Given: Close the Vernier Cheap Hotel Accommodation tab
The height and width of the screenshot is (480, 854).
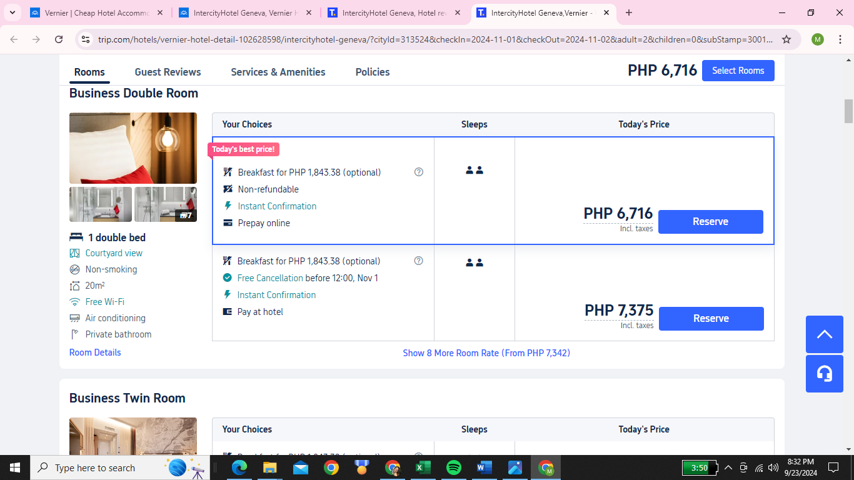Looking at the screenshot, I should 160,12.
